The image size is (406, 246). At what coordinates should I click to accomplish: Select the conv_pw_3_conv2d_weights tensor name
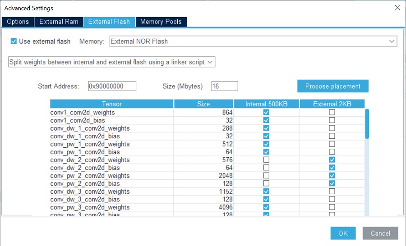point(90,207)
